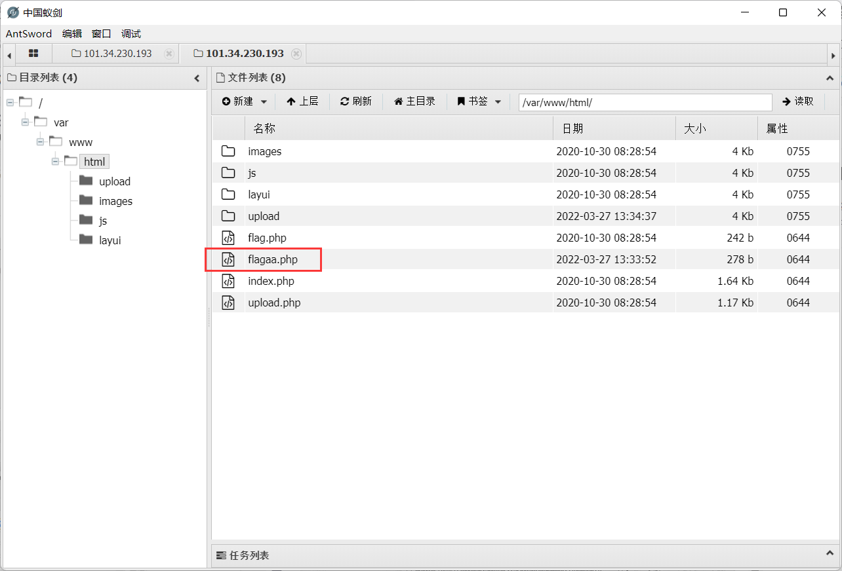Open the 书签 dropdown arrow
This screenshot has height=571, width=842.
(498, 101)
